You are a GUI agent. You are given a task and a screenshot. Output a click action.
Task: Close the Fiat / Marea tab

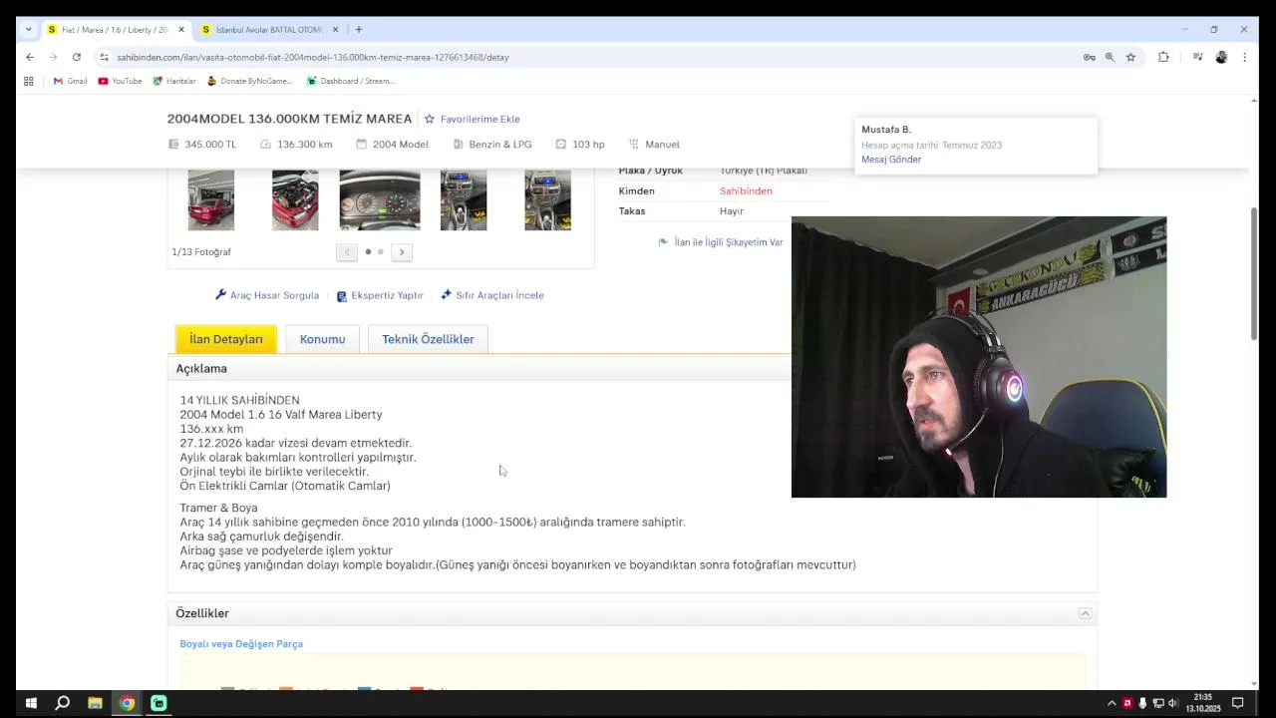point(181,30)
